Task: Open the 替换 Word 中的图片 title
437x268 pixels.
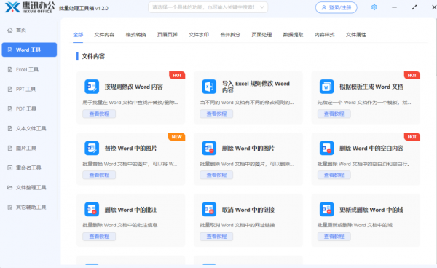Action: click(x=130, y=149)
